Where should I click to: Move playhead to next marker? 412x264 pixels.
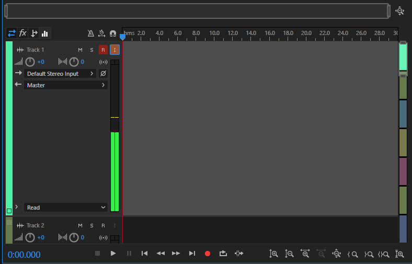click(192, 254)
